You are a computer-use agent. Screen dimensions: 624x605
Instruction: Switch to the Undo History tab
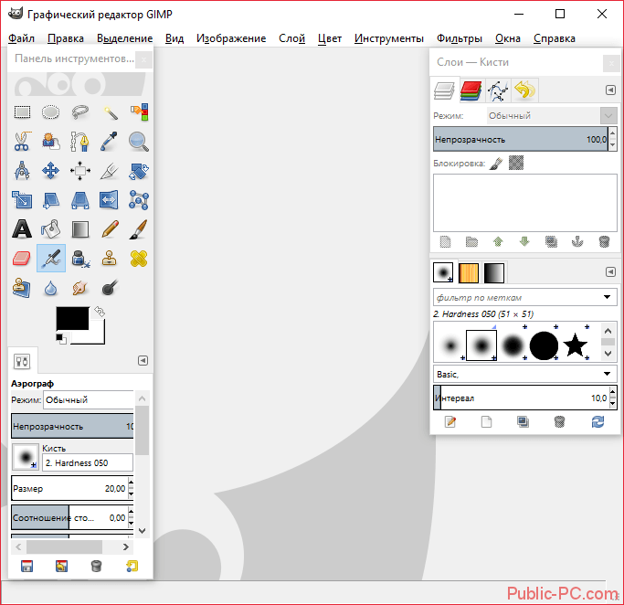pyautogui.click(x=525, y=90)
